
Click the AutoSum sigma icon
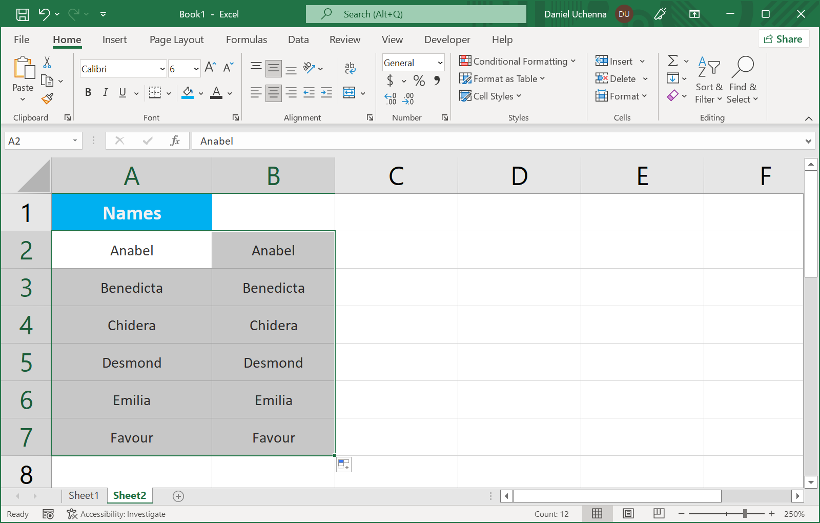pyautogui.click(x=673, y=61)
